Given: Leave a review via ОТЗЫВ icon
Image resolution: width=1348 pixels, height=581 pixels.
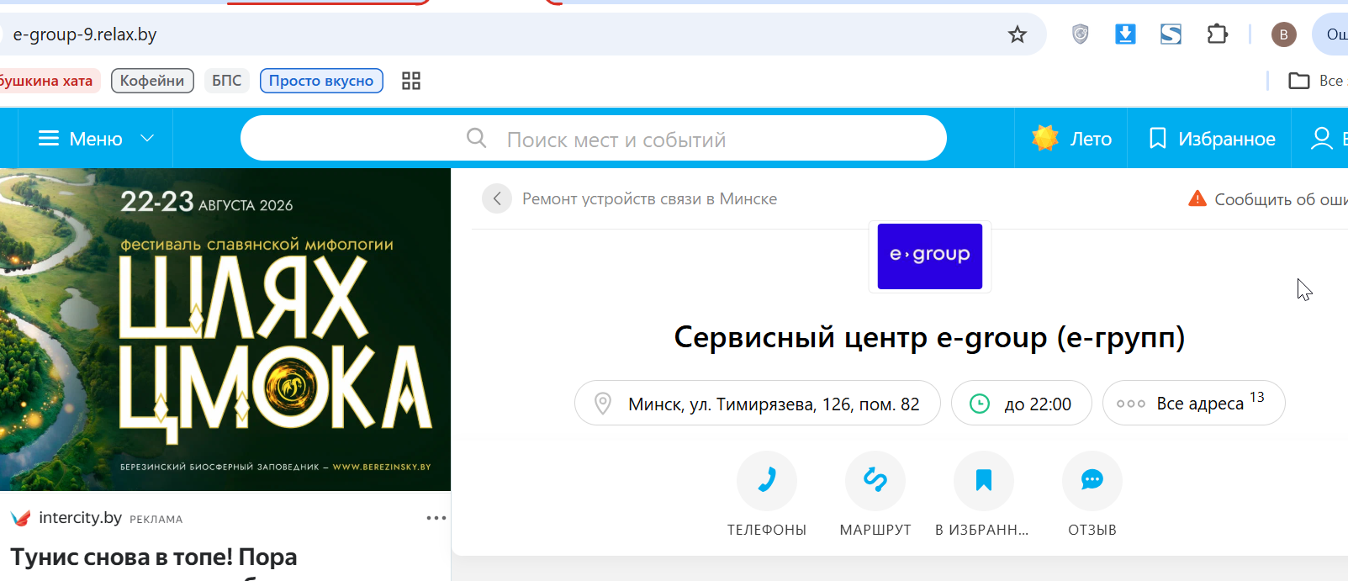Looking at the screenshot, I should point(1092,481).
